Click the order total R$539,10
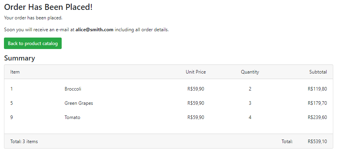 point(317,142)
